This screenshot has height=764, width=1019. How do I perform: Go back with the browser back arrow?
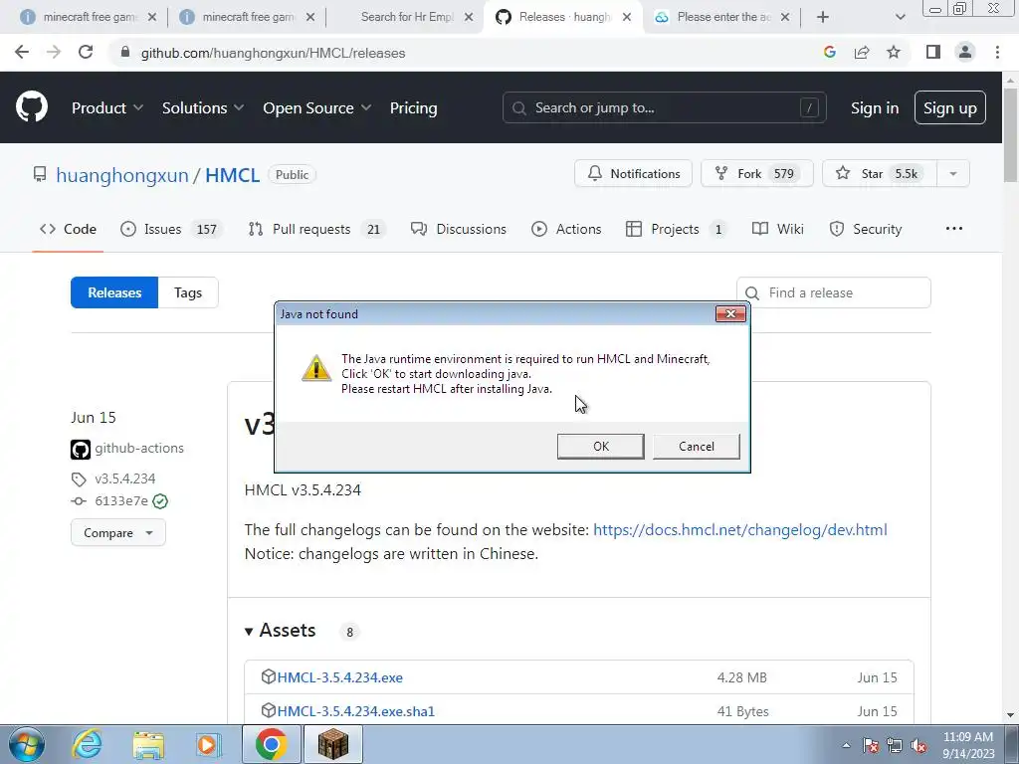click(x=22, y=53)
